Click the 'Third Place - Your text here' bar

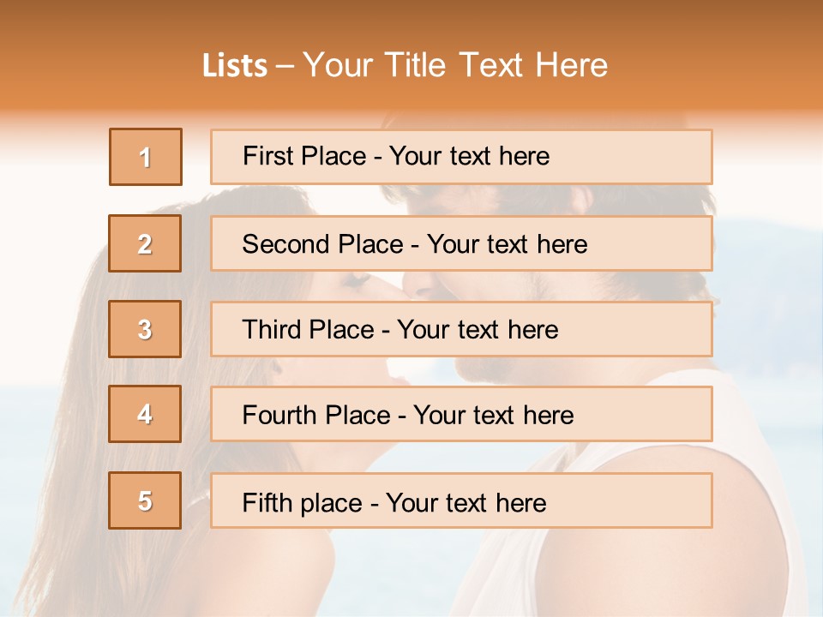(461, 329)
